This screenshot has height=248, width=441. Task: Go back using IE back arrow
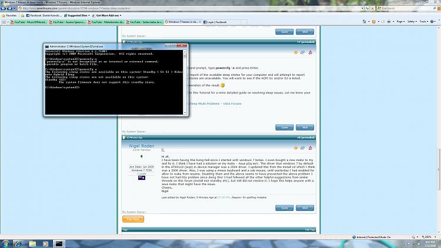coord(4,8)
